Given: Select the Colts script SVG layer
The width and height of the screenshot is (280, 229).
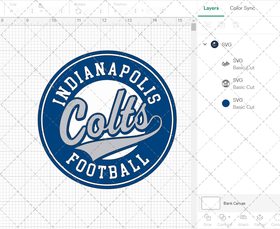Looking at the screenshot, I should click(239, 64).
